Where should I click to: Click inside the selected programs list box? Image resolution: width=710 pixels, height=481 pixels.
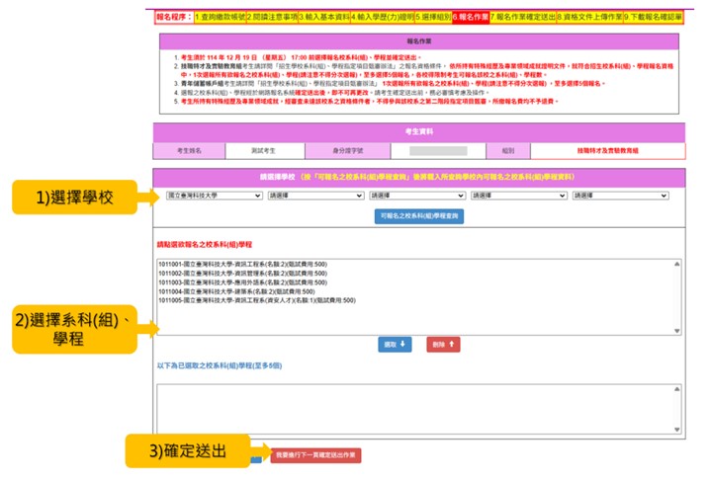coord(415,409)
